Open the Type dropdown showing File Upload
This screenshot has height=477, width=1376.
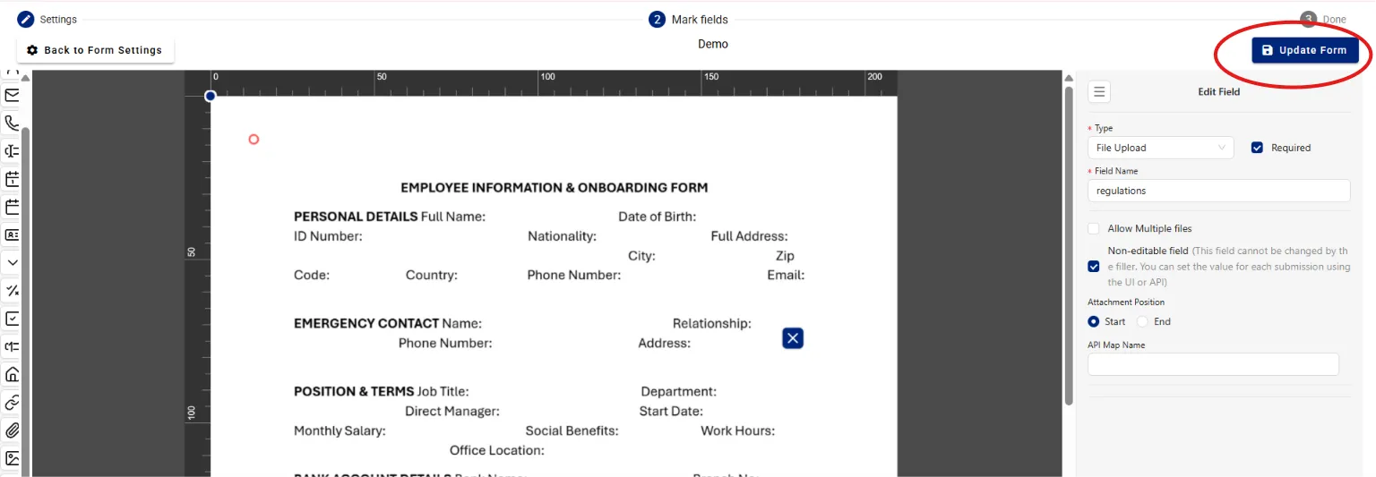1161,148
